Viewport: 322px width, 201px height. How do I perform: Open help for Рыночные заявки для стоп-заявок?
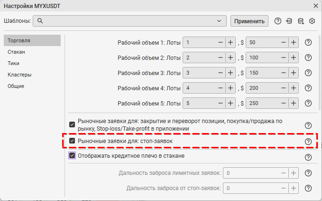tap(308, 142)
